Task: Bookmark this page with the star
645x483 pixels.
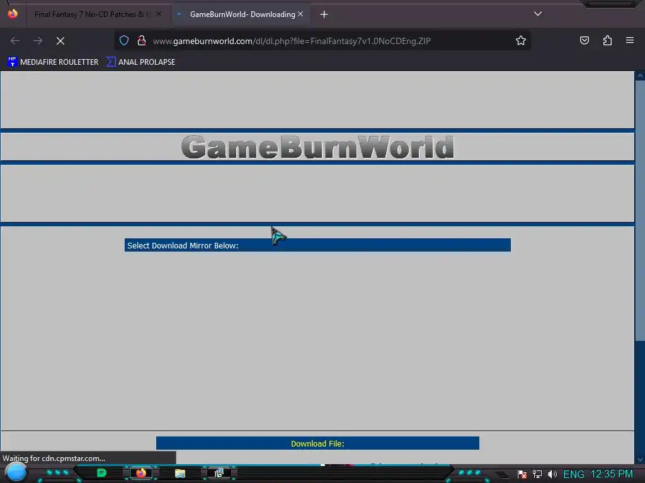Action: [521, 40]
